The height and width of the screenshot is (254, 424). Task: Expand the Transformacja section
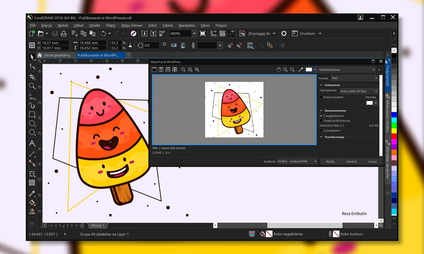pyautogui.click(x=334, y=137)
